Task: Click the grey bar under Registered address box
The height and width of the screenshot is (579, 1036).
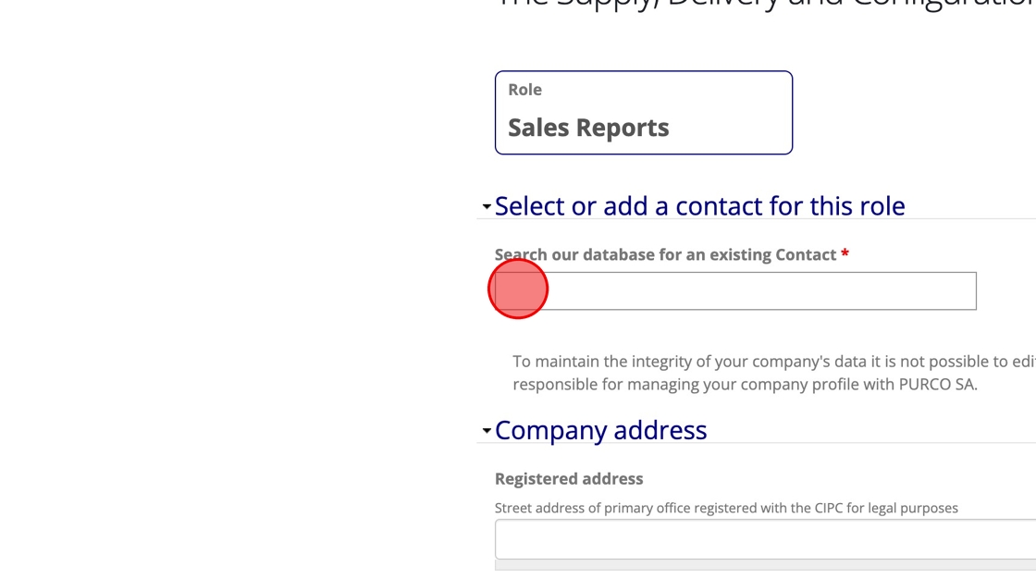Action: coord(765,565)
